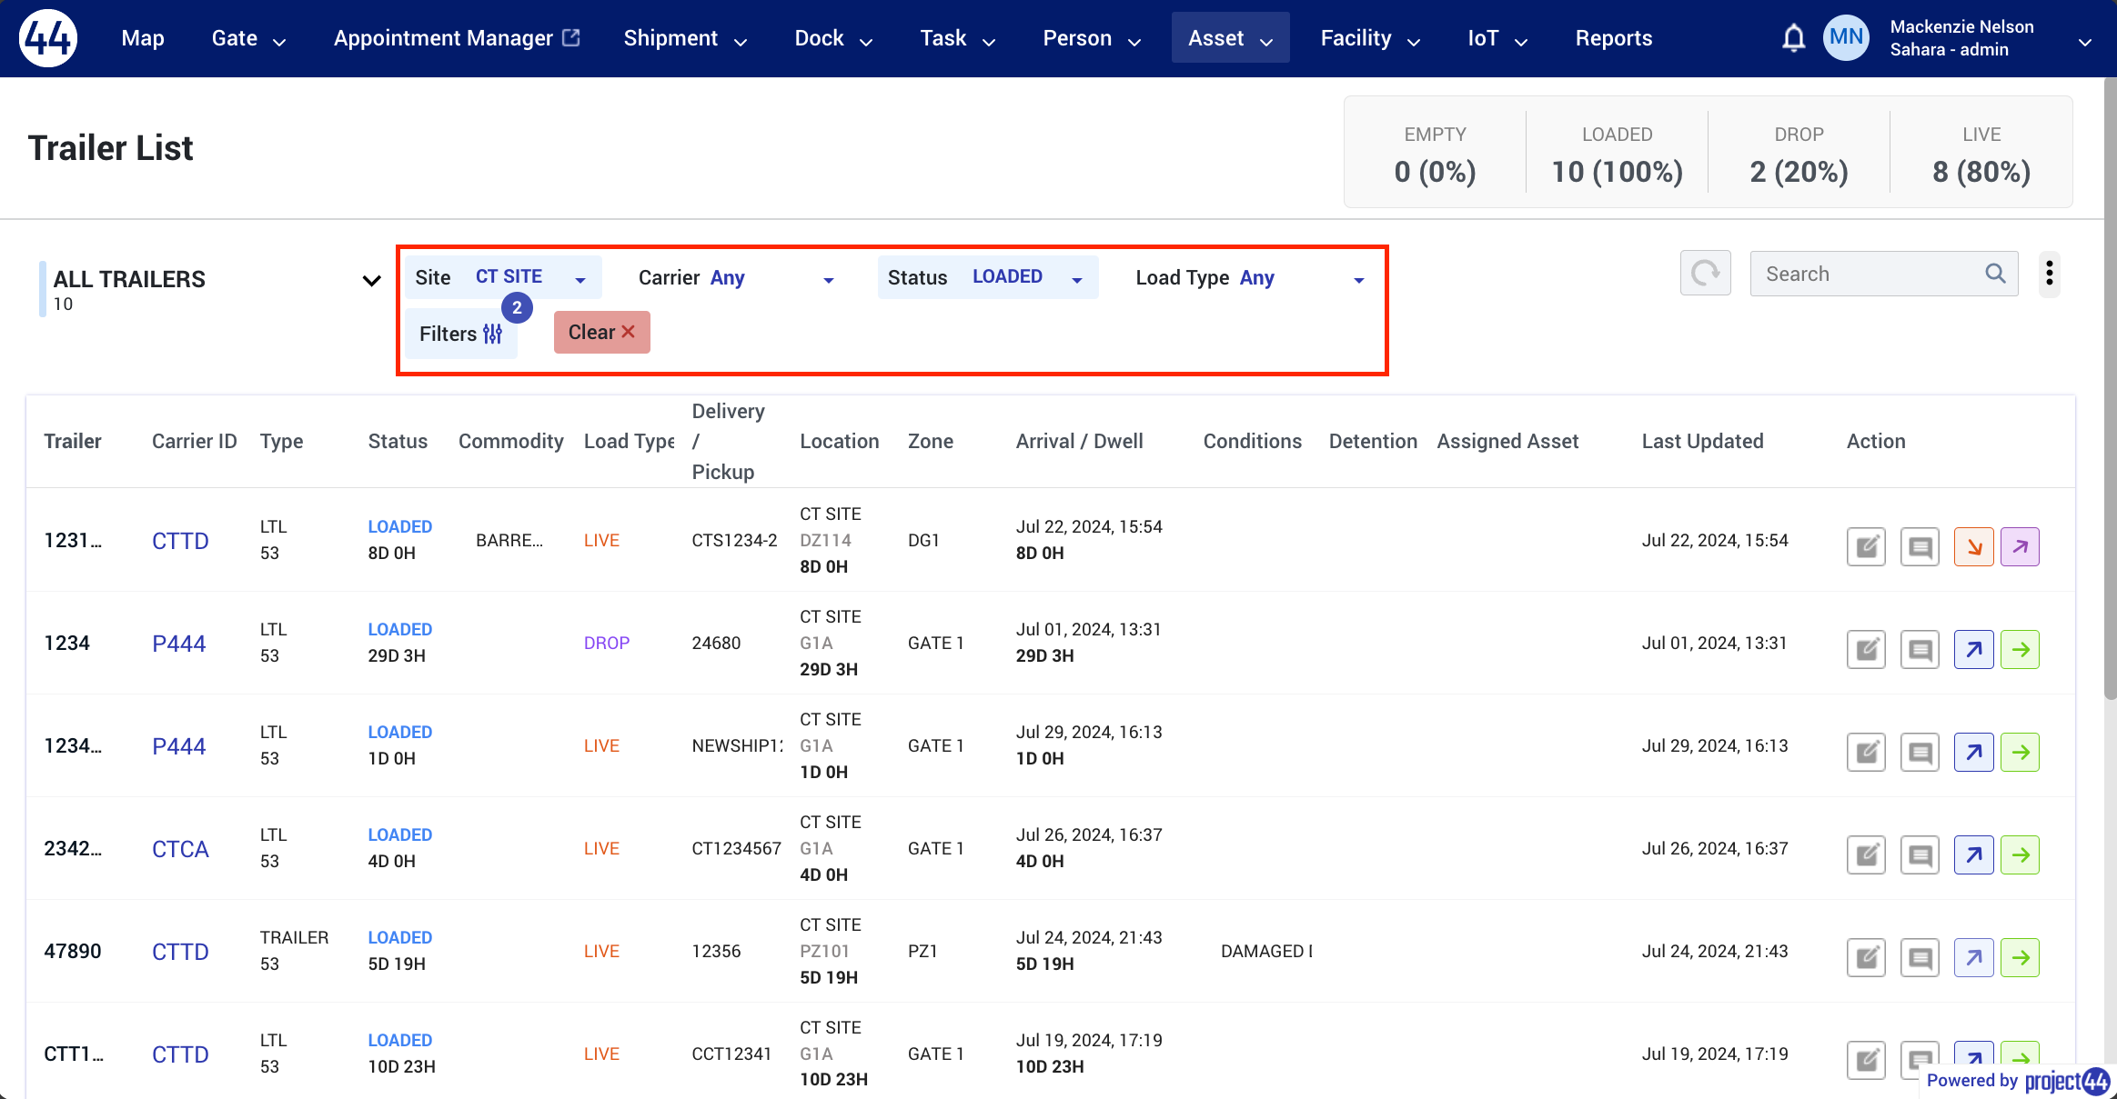Open the Dock menu
The image size is (2117, 1099).
click(833, 38)
